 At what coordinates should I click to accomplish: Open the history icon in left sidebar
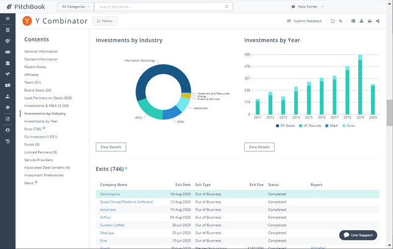click(7, 141)
